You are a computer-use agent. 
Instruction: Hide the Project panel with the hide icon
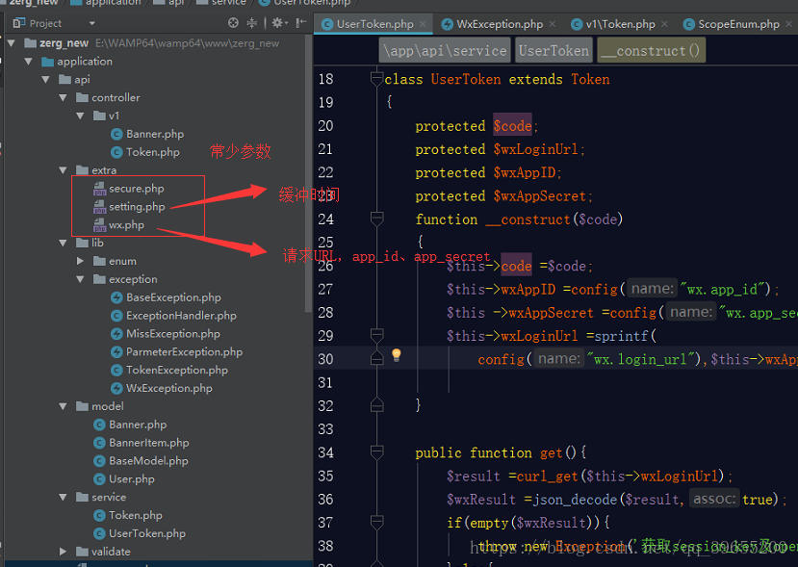click(x=301, y=22)
